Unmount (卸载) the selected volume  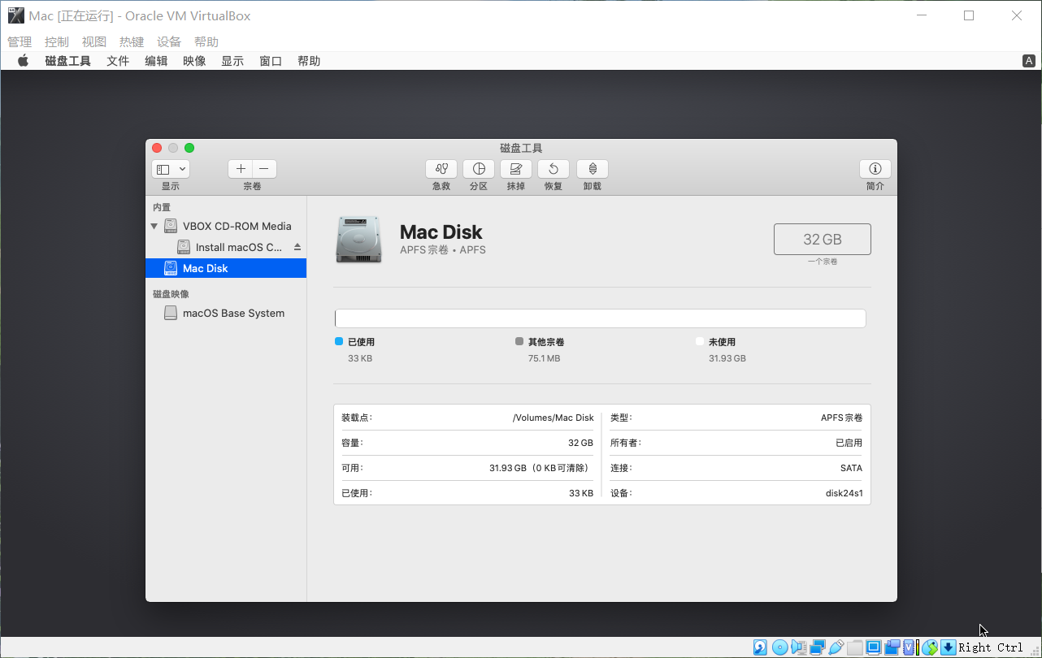(593, 169)
